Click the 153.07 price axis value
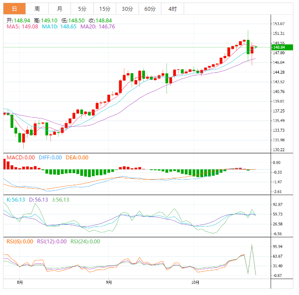Image resolution: width=299 pixels, height=295 pixels. pos(279,24)
